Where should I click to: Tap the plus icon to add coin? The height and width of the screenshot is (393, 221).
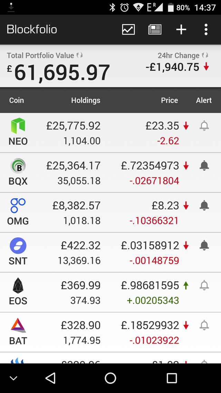tap(181, 29)
